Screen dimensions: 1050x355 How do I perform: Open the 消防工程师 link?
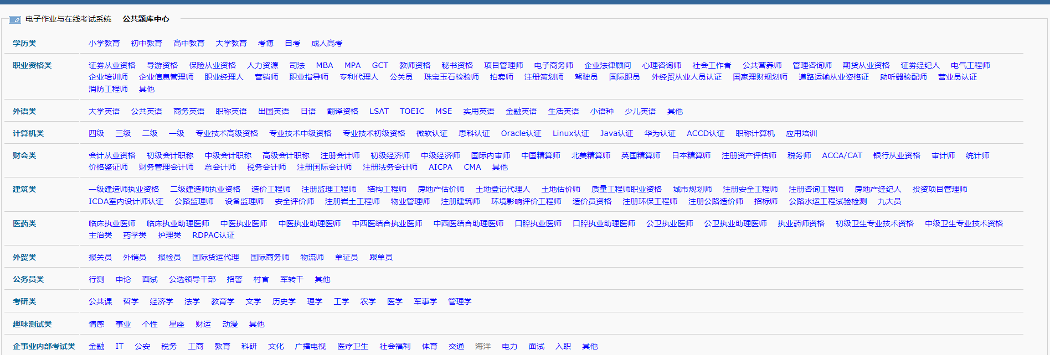(x=108, y=89)
